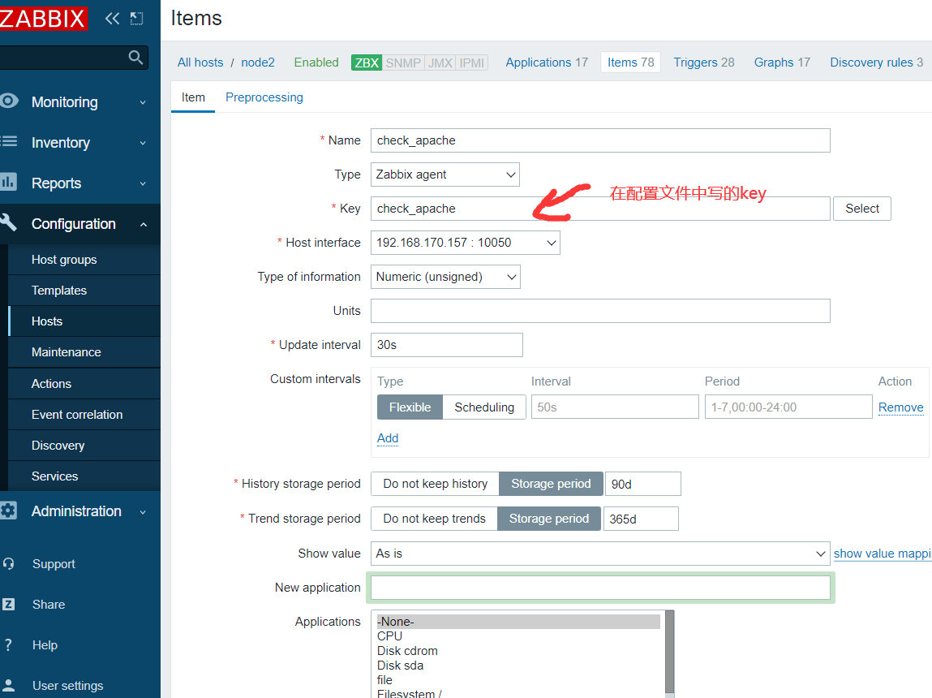
Task: Click the IPMI availability badge
Action: click(472, 62)
